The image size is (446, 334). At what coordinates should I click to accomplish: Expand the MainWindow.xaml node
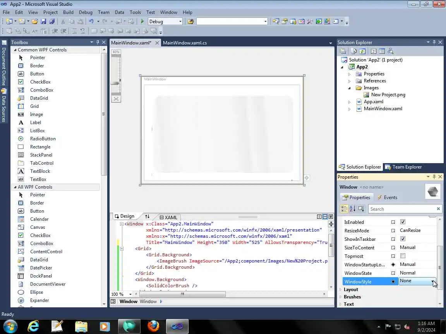(x=349, y=109)
